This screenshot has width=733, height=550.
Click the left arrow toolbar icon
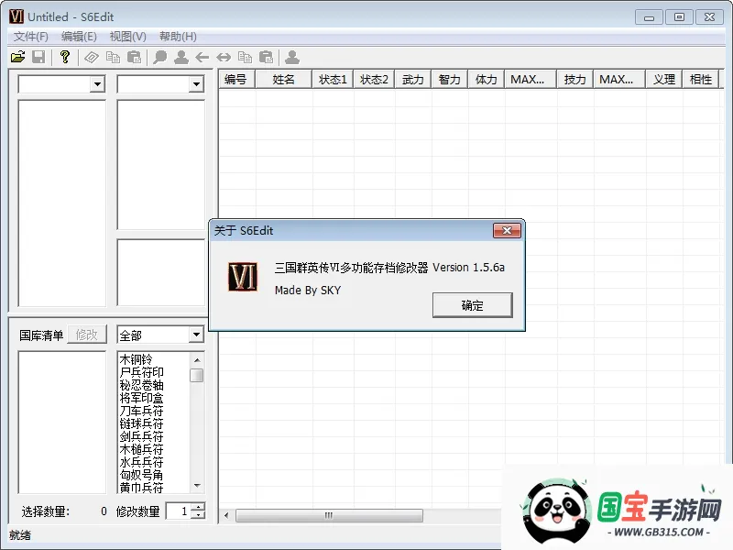point(202,57)
